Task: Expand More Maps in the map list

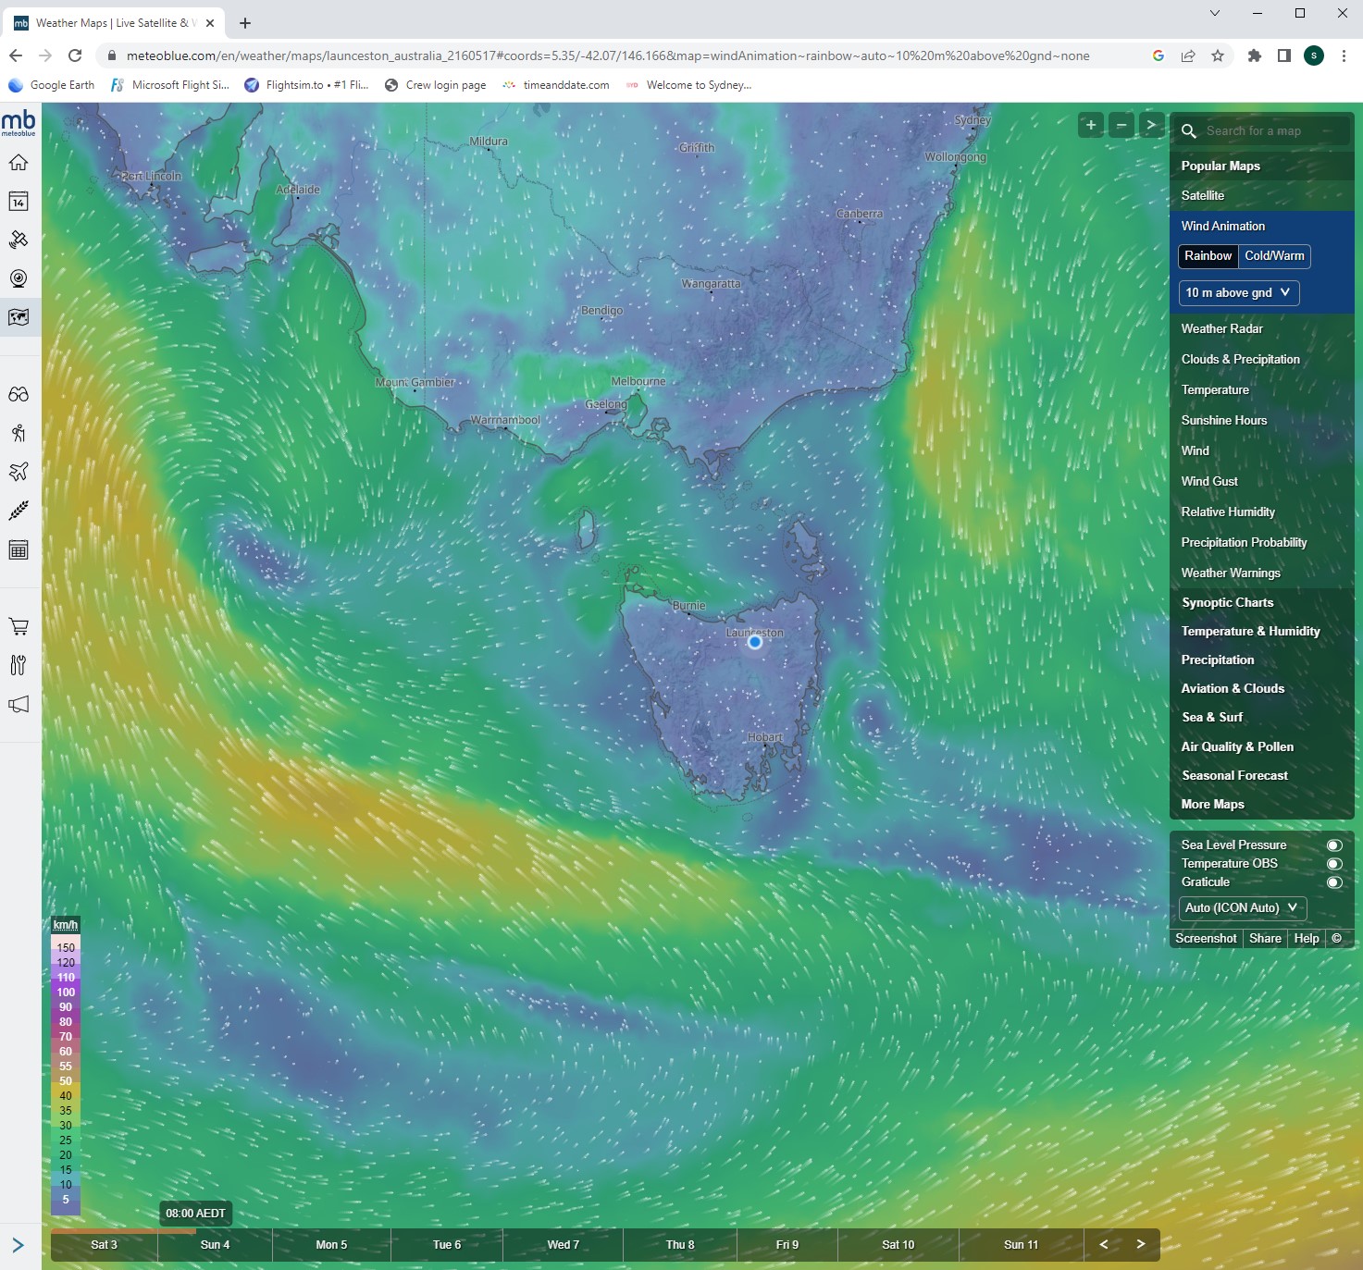Action: pos(1212,804)
